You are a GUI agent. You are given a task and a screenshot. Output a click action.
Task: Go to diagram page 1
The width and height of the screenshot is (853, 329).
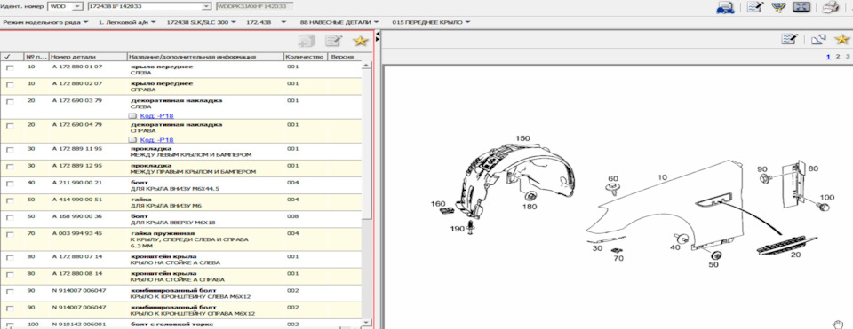click(x=828, y=57)
